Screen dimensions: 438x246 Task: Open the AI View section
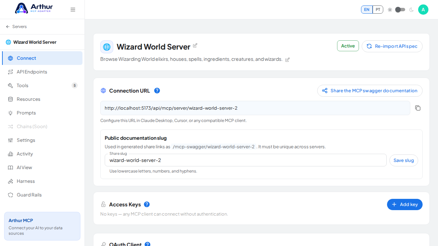[42, 167]
